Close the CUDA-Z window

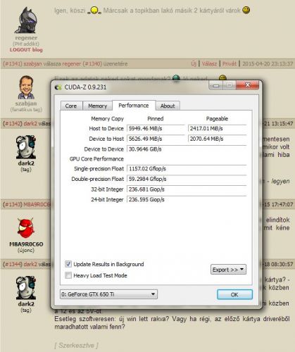tap(248, 85)
